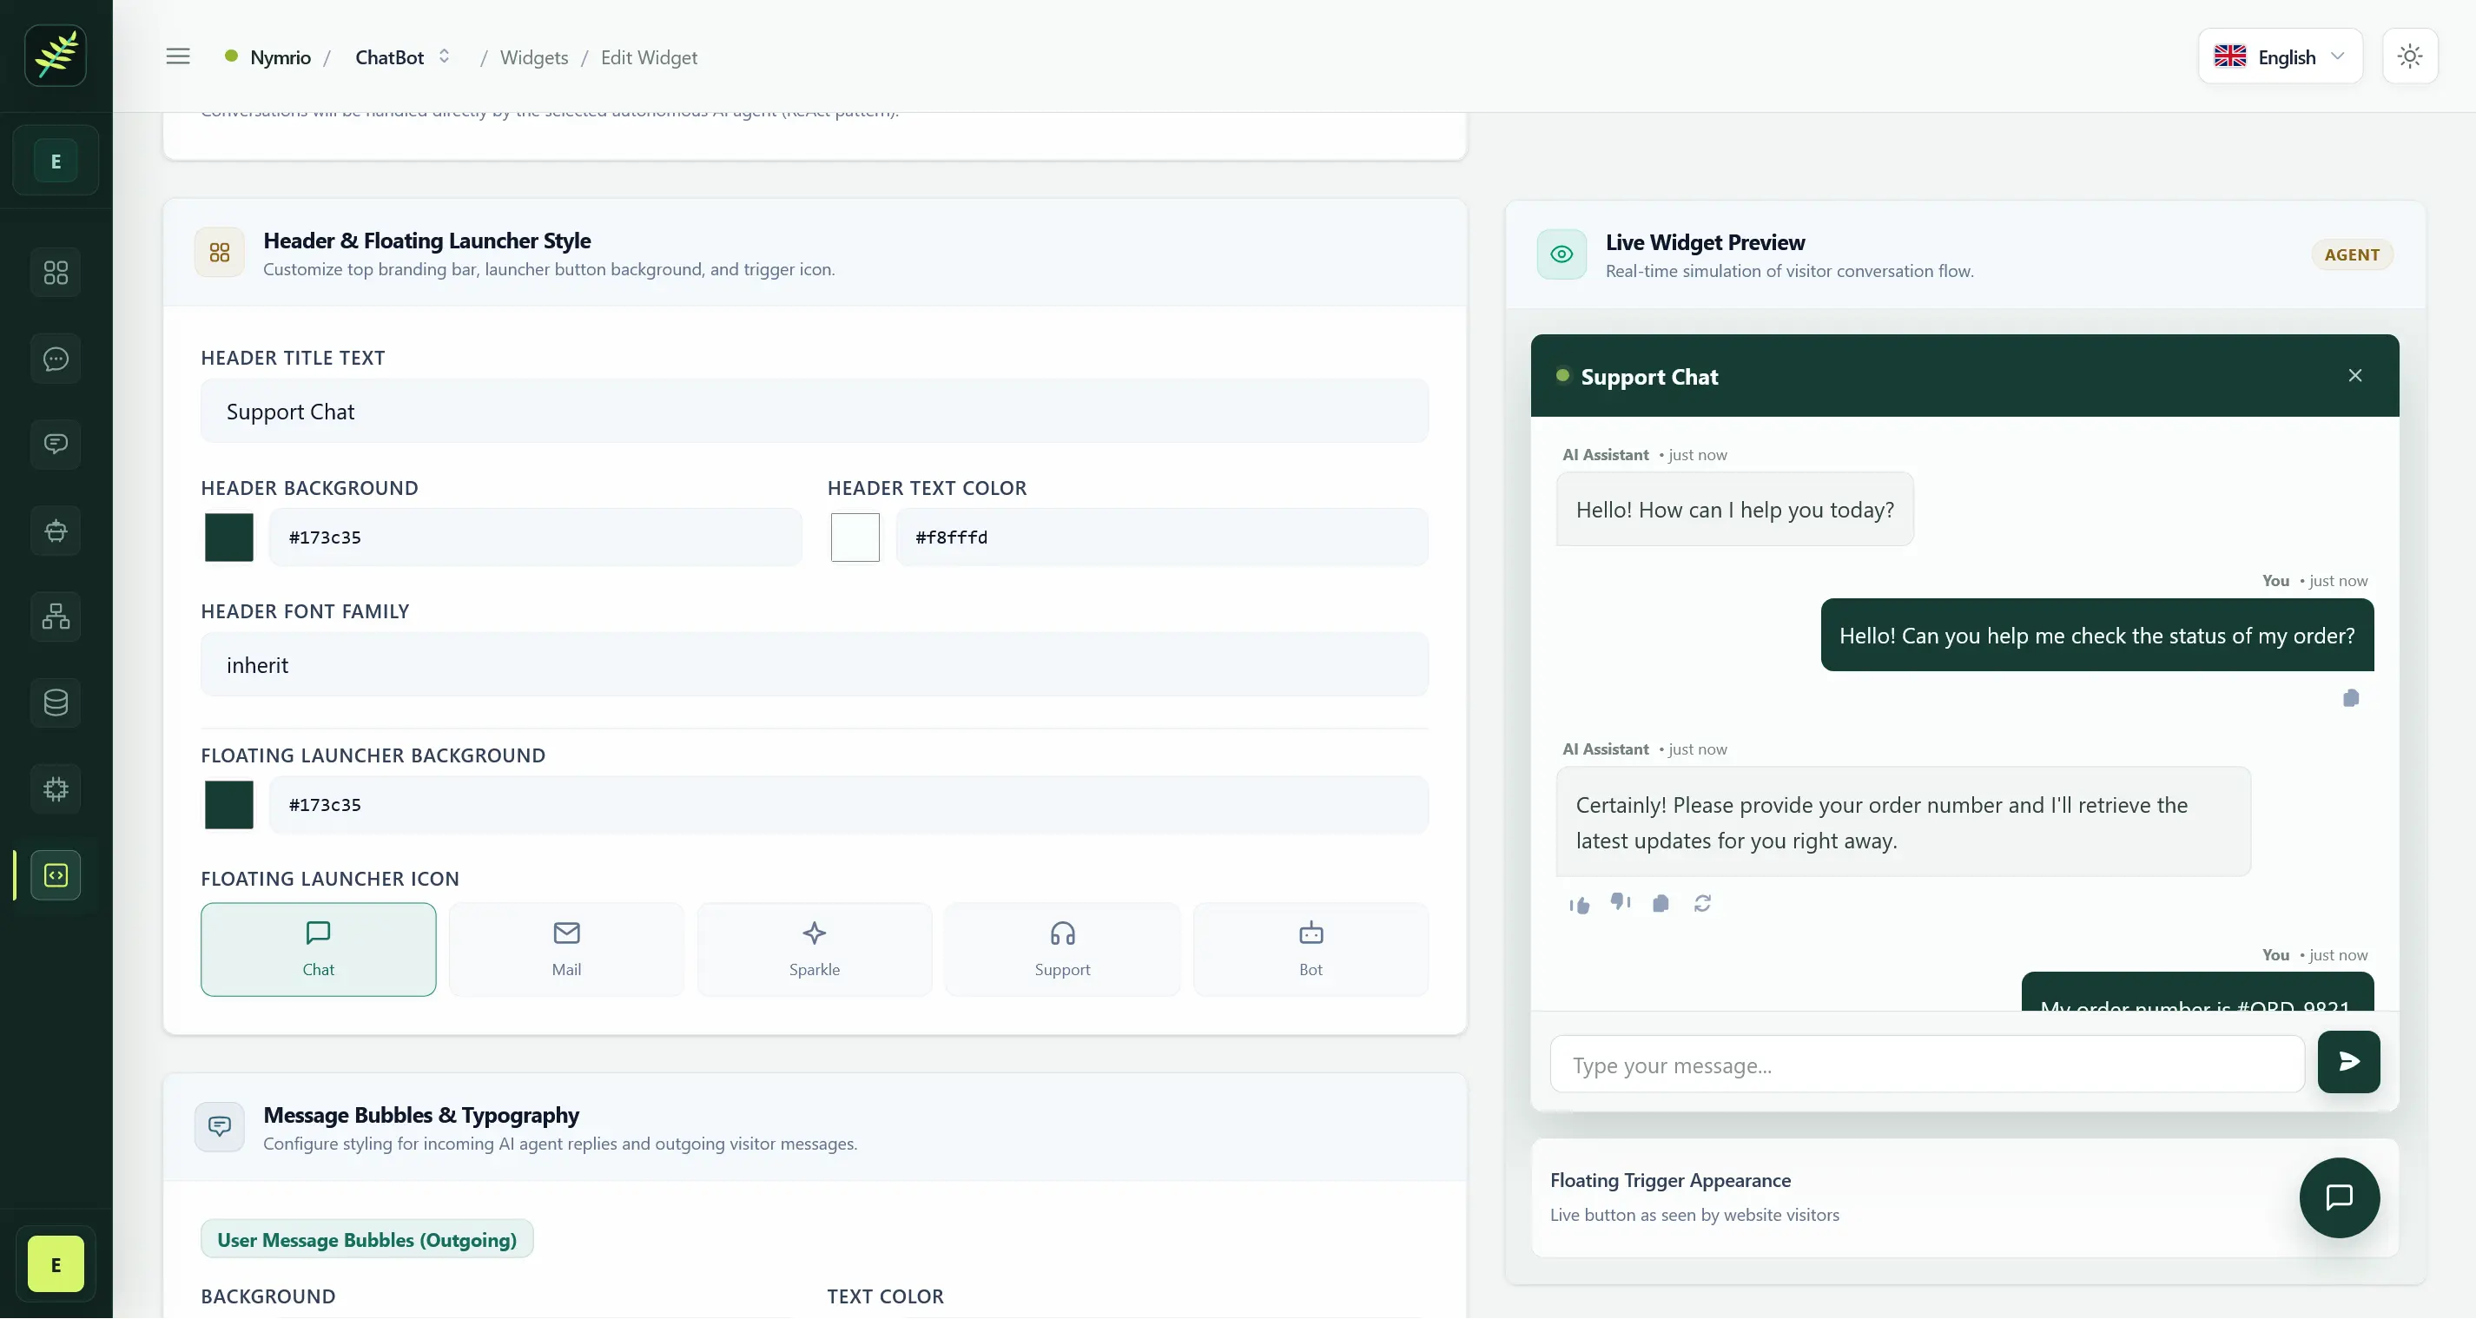Screen dimensions: 2476x1319
Task: Go to Nymrio breadcrumb
Action: pos(281,57)
